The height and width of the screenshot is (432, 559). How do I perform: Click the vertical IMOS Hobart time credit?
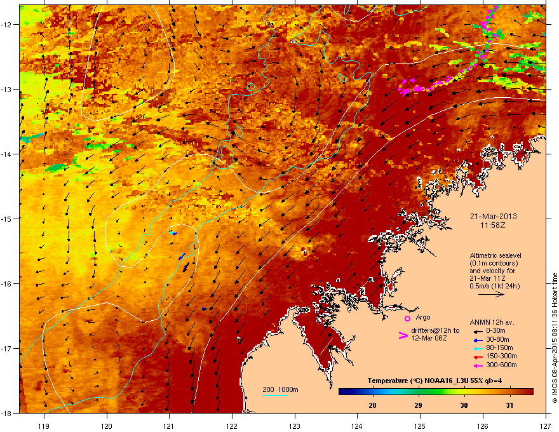point(555,338)
